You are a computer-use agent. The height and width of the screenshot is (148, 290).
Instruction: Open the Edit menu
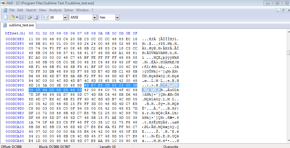coord(20,10)
